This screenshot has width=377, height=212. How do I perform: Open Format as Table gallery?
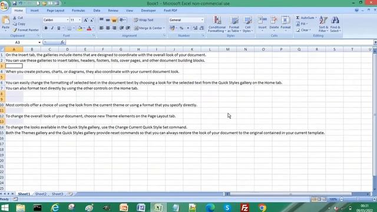click(234, 24)
